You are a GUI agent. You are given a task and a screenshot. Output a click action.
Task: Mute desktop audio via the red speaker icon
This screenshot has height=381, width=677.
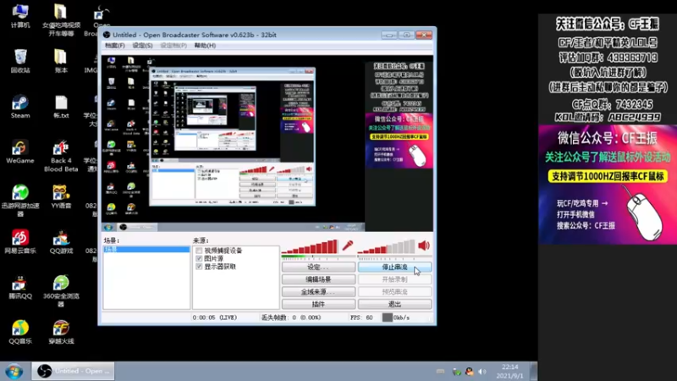tap(424, 246)
